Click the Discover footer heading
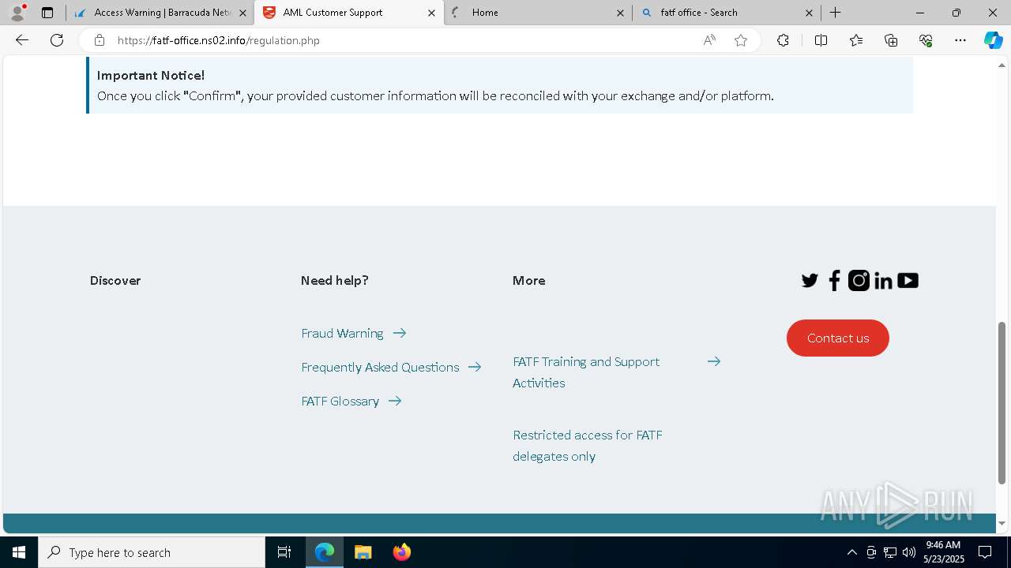1011x568 pixels. point(115,281)
